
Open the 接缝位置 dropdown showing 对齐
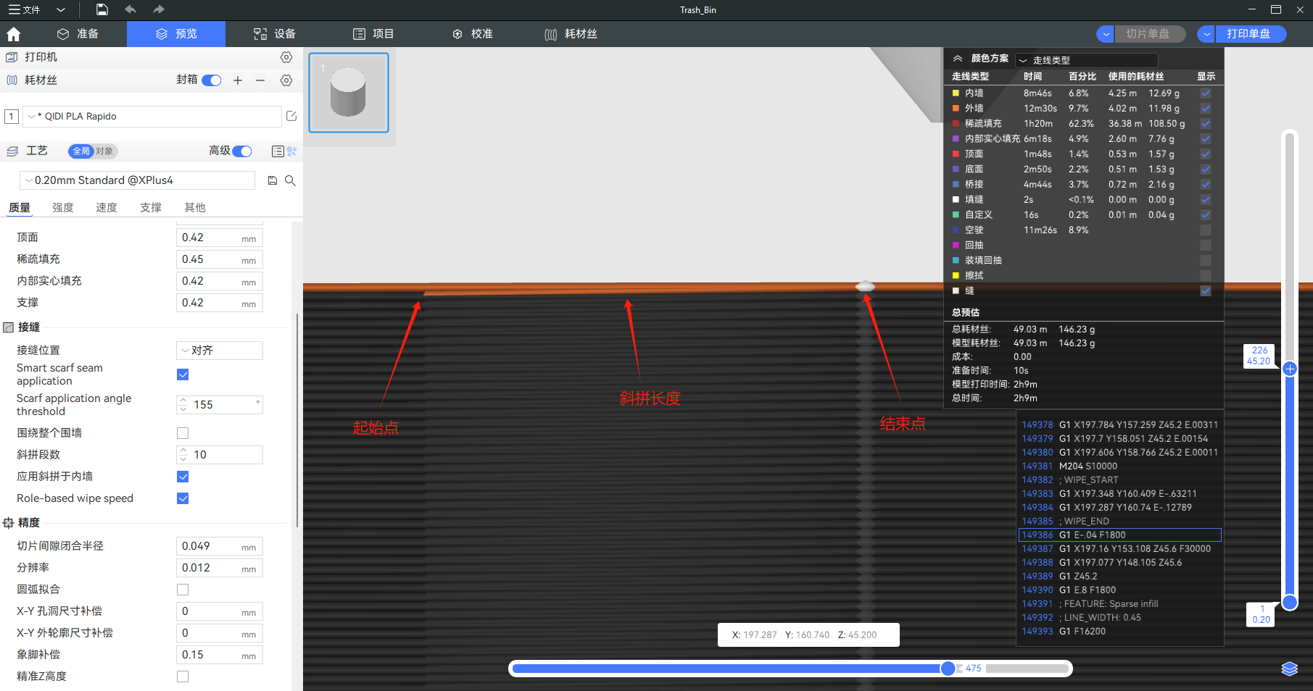coord(219,351)
